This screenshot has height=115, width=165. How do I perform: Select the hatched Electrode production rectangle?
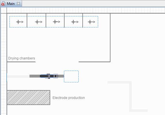(x=28, y=98)
